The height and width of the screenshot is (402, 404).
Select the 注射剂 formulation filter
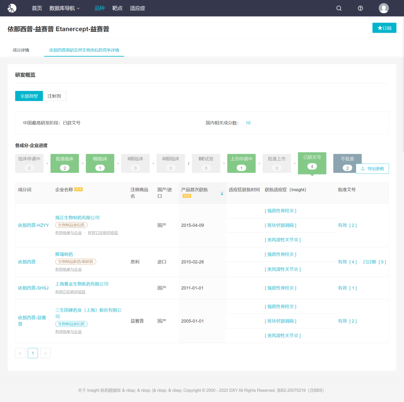(x=54, y=96)
